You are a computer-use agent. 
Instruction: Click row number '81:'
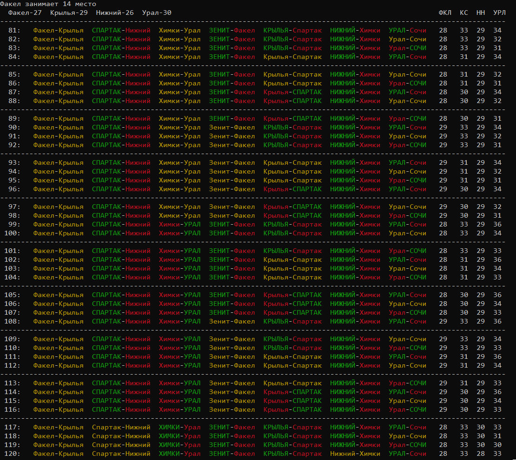14,31
